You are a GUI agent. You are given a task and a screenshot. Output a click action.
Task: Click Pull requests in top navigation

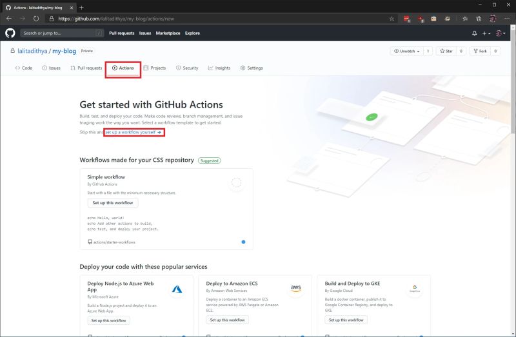122,34
